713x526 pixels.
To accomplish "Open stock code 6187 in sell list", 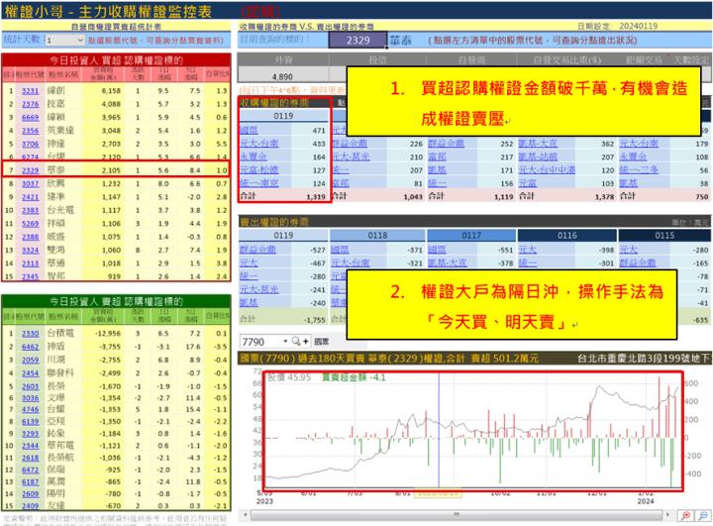I will pos(31,481).
